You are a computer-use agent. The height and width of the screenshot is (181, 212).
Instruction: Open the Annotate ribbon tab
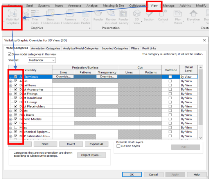click(74, 5)
